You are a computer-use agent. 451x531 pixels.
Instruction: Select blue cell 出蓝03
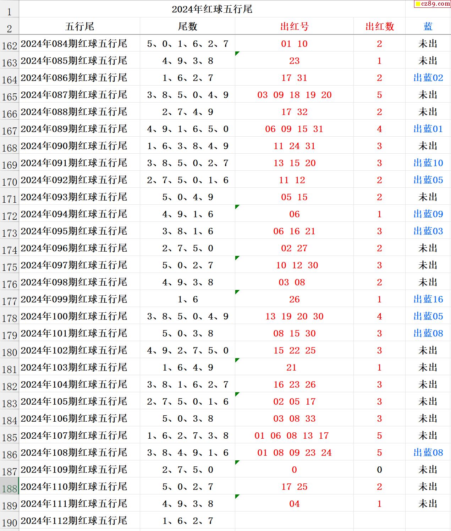428,231
